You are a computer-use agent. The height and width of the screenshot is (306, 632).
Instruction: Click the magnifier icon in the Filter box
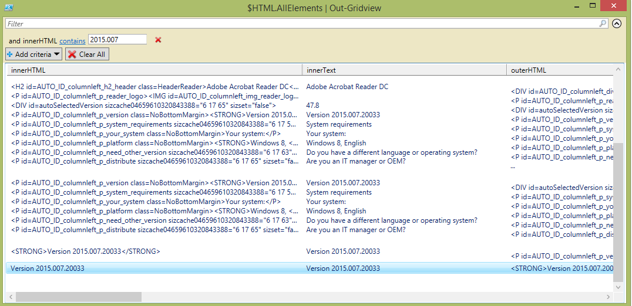(603, 24)
